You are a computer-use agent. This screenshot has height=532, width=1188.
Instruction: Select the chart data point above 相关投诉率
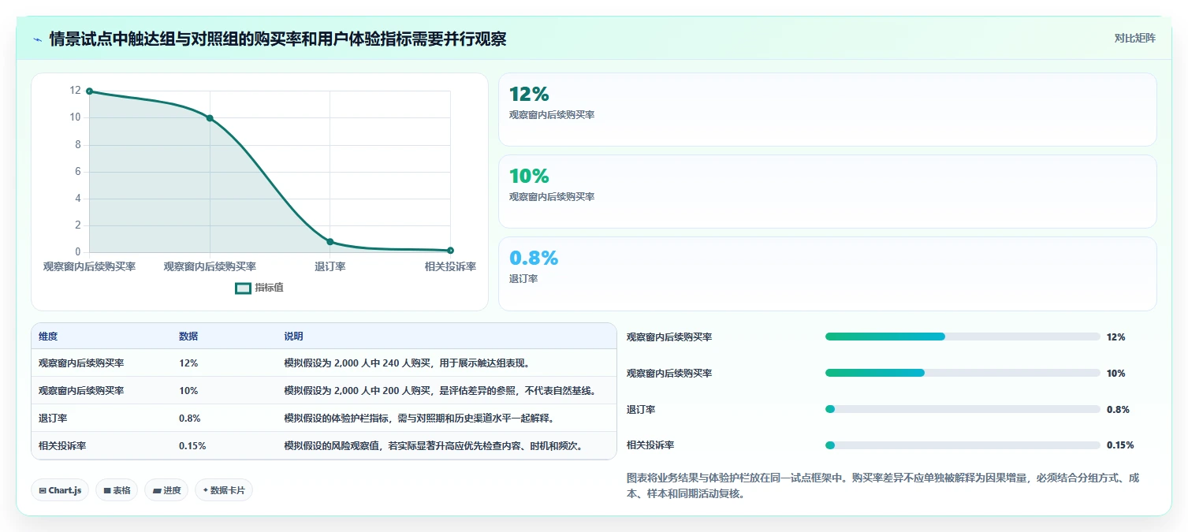coord(450,251)
